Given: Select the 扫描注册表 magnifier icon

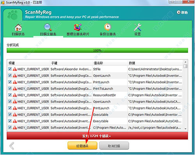Looking at the screenshot, I should point(48,27).
